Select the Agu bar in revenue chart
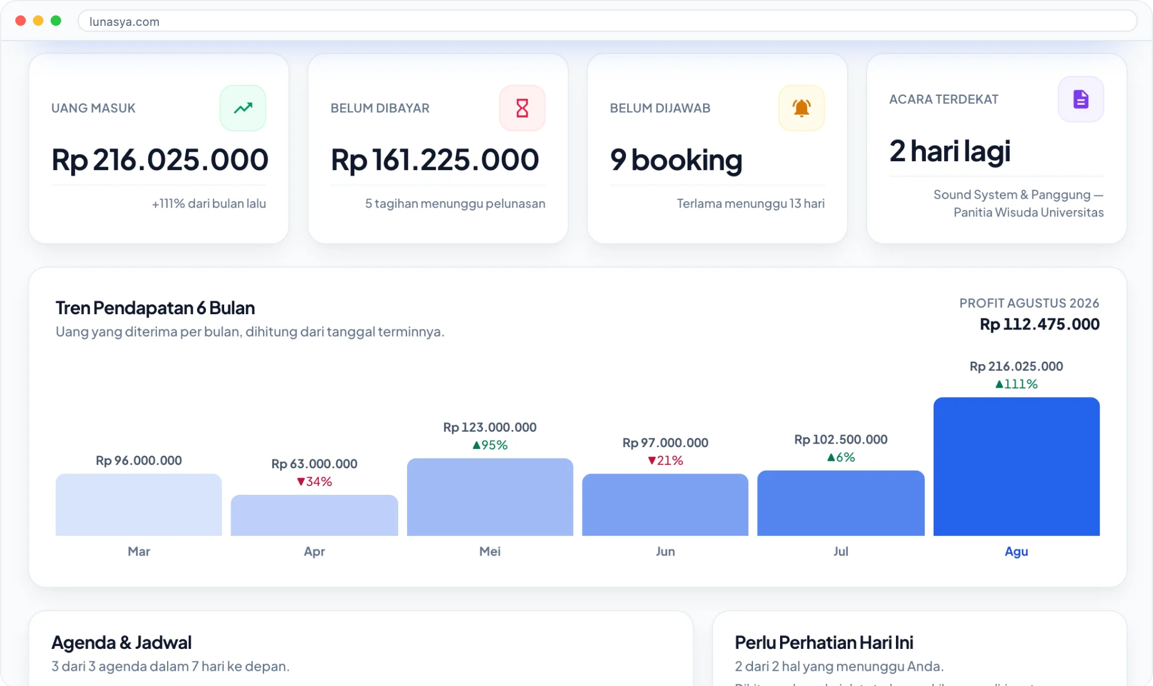 (x=1016, y=467)
